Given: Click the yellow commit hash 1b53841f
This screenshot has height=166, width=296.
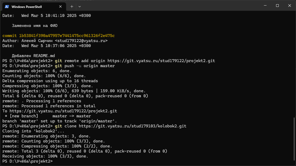Looking at the screenshot, I should tap(67, 36).
